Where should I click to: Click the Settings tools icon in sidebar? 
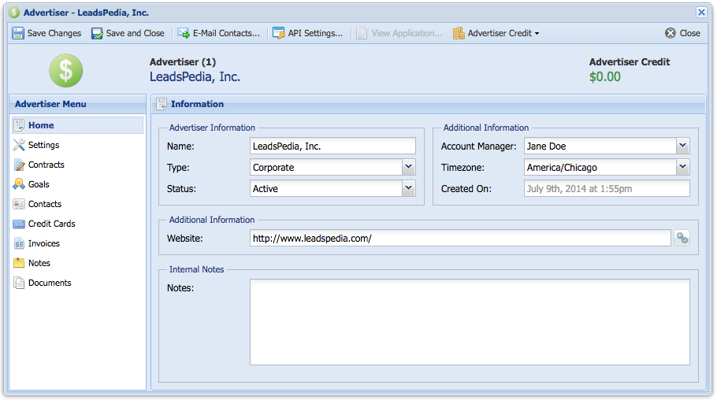point(19,145)
